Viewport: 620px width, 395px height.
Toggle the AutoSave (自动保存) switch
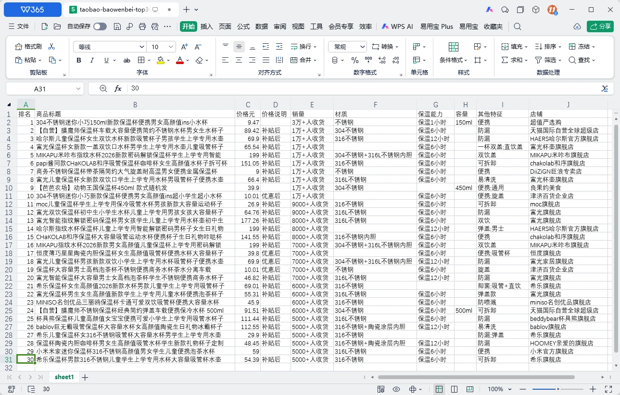click(100, 26)
